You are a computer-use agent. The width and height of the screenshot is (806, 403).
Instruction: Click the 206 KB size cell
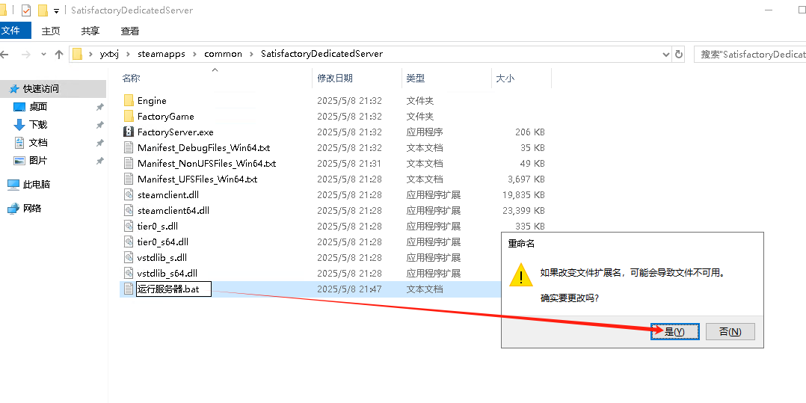pyautogui.click(x=530, y=132)
